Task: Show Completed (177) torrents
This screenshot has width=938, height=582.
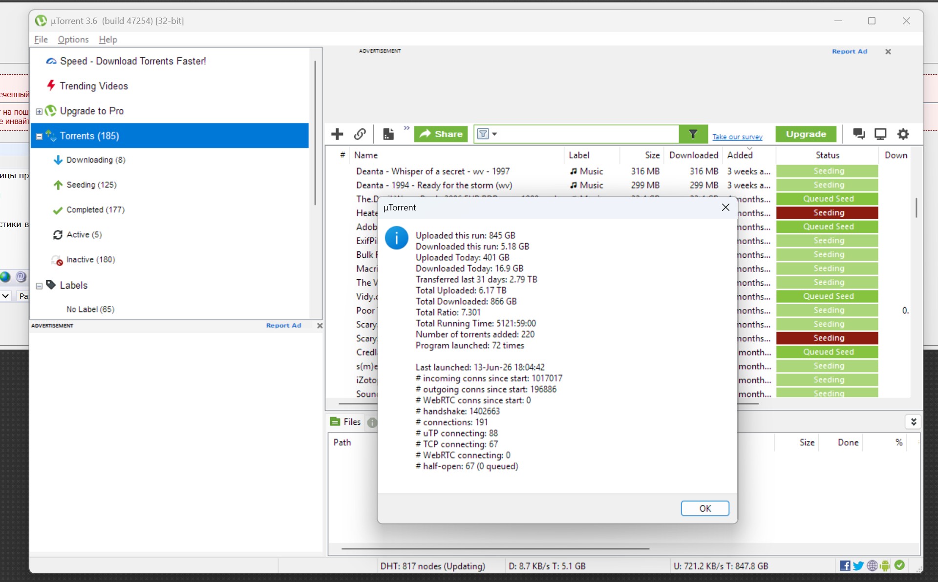Action: tap(95, 209)
